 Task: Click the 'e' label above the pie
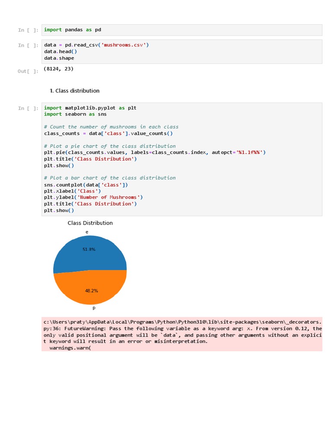[87, 232]
